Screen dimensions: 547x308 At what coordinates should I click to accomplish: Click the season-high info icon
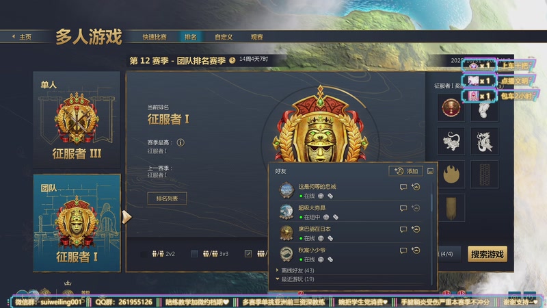181,142
